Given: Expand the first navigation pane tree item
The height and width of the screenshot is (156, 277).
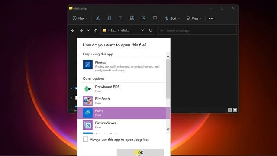Looking at the screenshot, I should [71, 88].
